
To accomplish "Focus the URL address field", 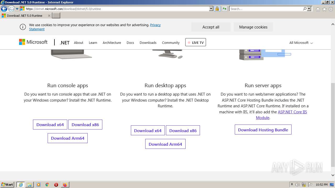I will [117, 9].
